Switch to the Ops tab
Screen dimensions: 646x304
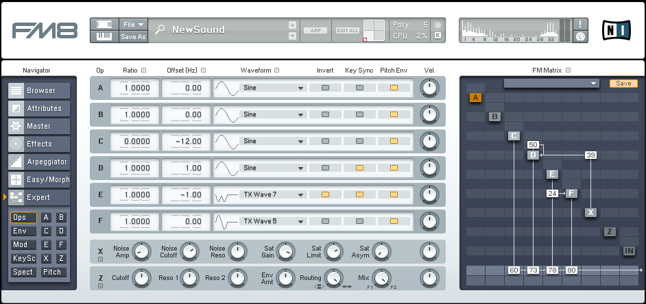point(23,218)
